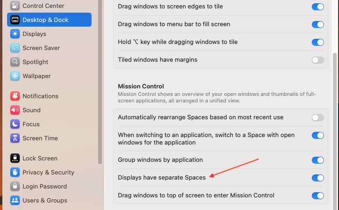
Task: Open the Notifications bell icon
Action: 15,96
